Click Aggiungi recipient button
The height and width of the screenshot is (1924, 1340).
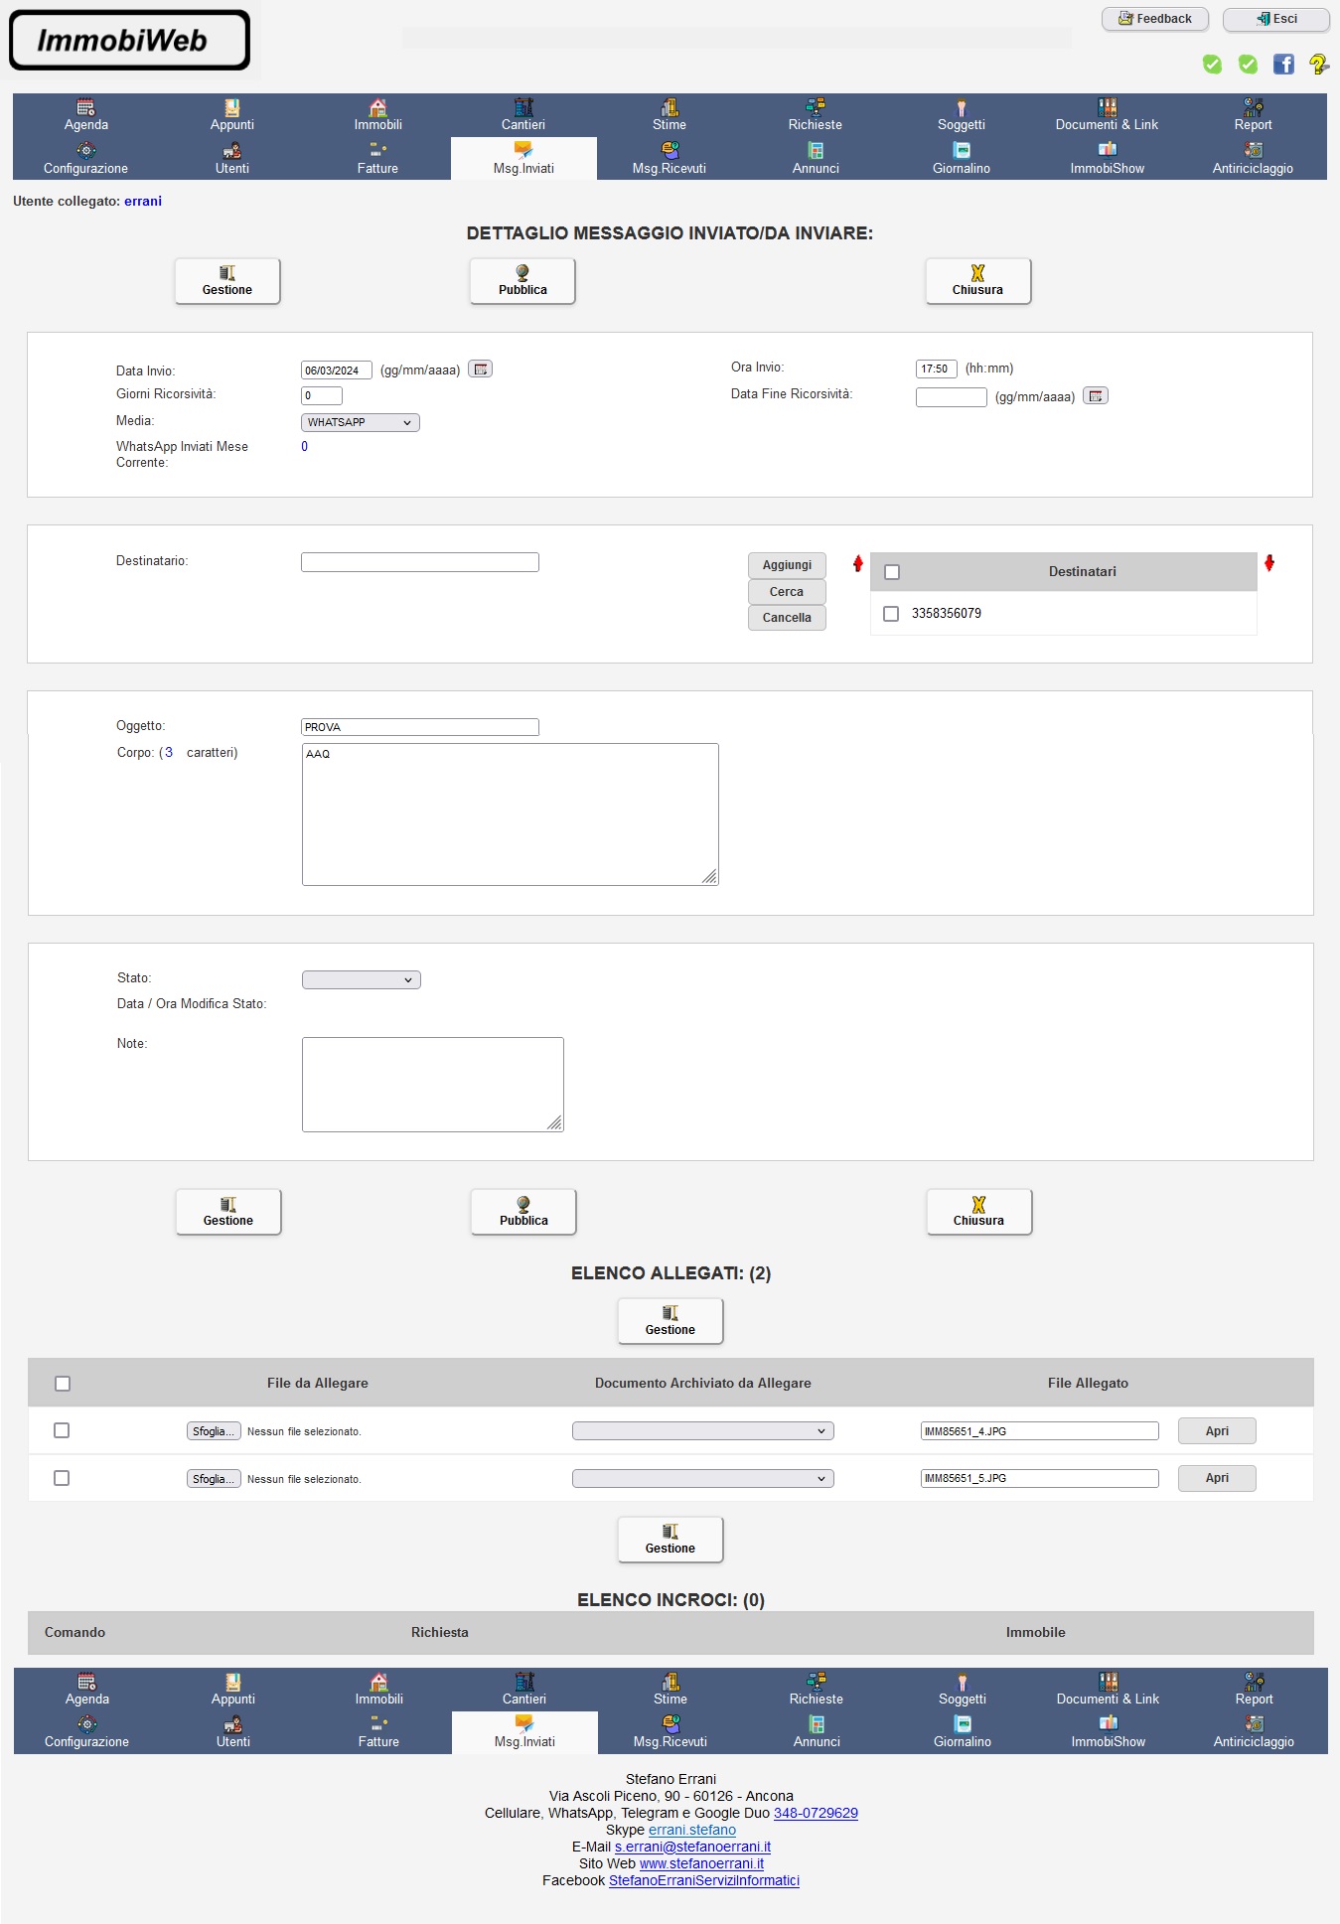point(787,565)
